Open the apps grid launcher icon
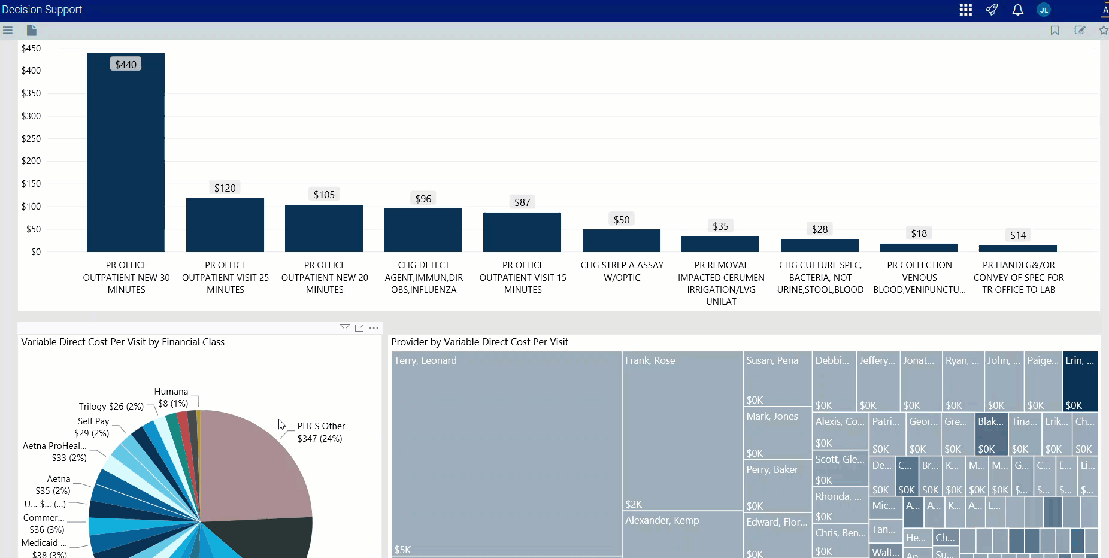The width and height of the screenshot is (1109, 558). click(x=965, y=10)
